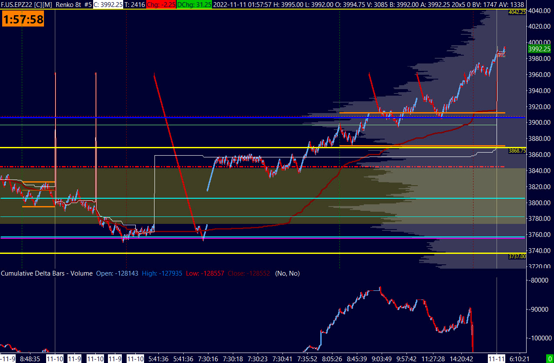The height and width of the screenshot is (363, 554).
Task: Click the green 0 box at bottom right
Action: (x=550, y=359)
